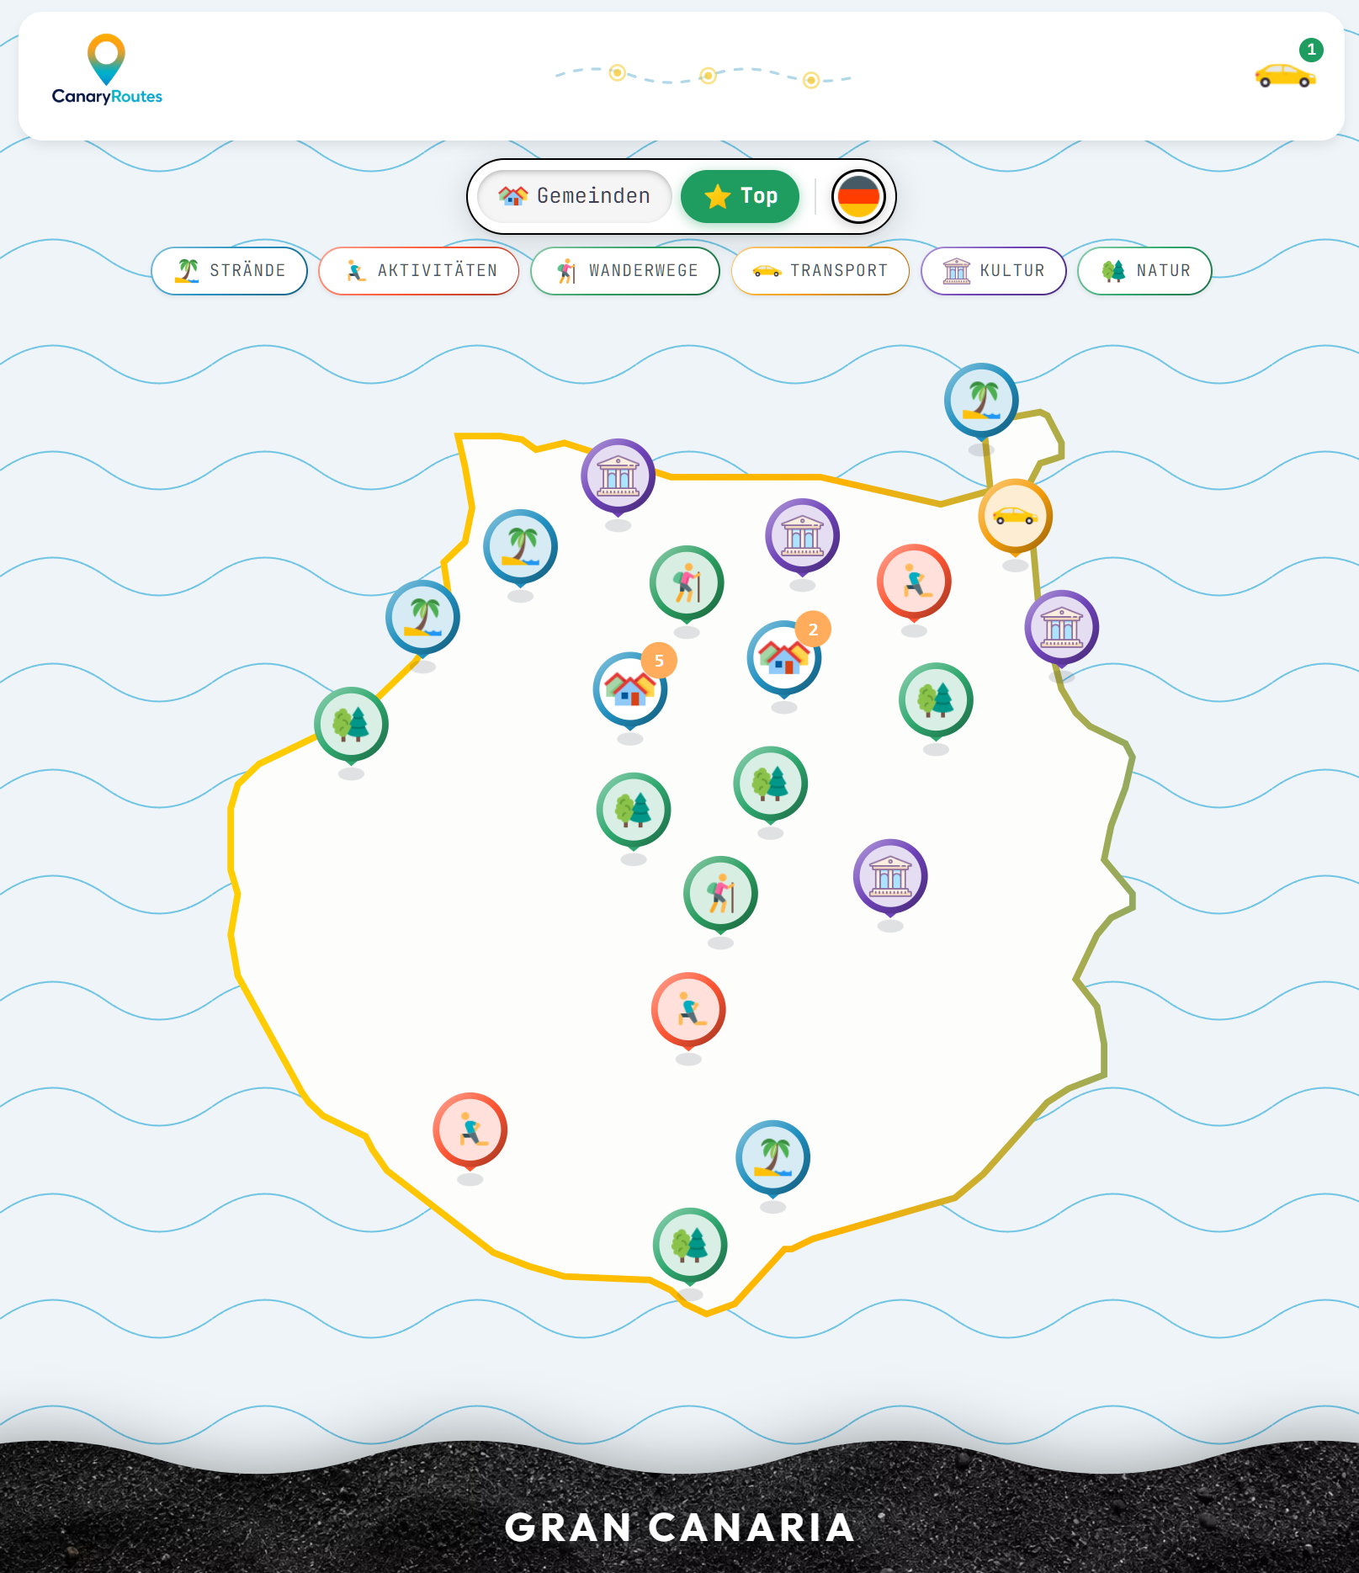This screenshot has width=1359, height=1573.
Task: Select the nature pin below the northeast activity pin
Action: coord(936,700)
